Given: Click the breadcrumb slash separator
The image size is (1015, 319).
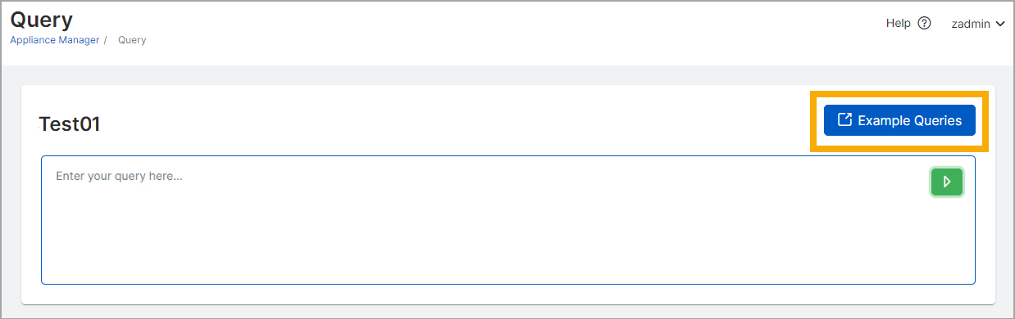Looking at the screenshot, I should 106,39.
